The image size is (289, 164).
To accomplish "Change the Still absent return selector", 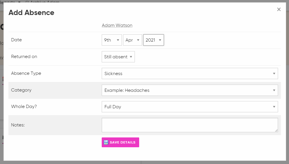I will pos(118,57).
